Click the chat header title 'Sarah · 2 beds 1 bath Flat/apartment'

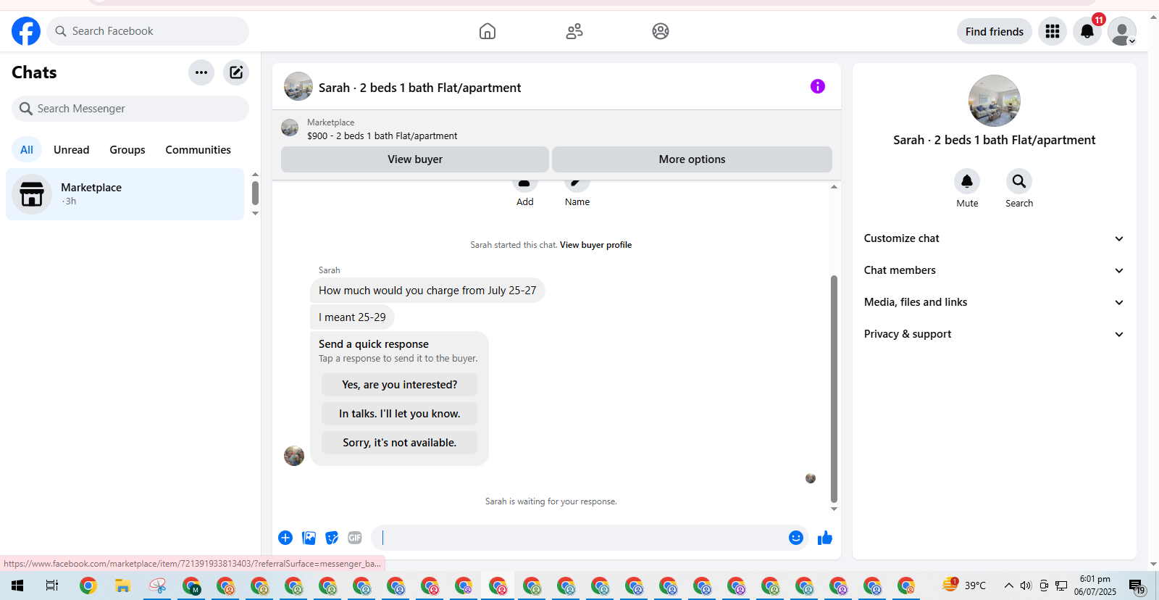point(420,88)
